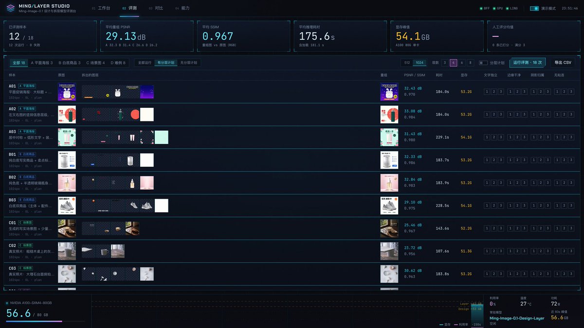584x328 pixels.
Task: Toggle 演示模式 (demo mode) switch
Action: (534, 8)
